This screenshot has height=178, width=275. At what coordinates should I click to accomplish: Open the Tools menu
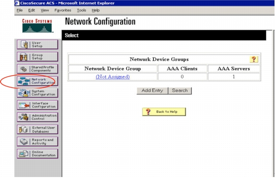[81, 10]
